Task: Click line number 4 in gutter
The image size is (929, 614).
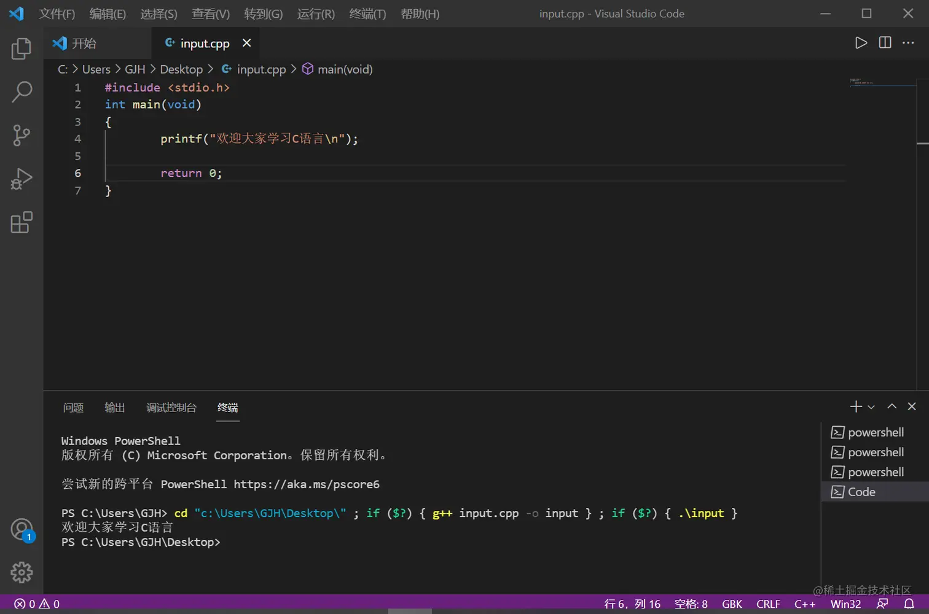Action: [x=77, y=139]
